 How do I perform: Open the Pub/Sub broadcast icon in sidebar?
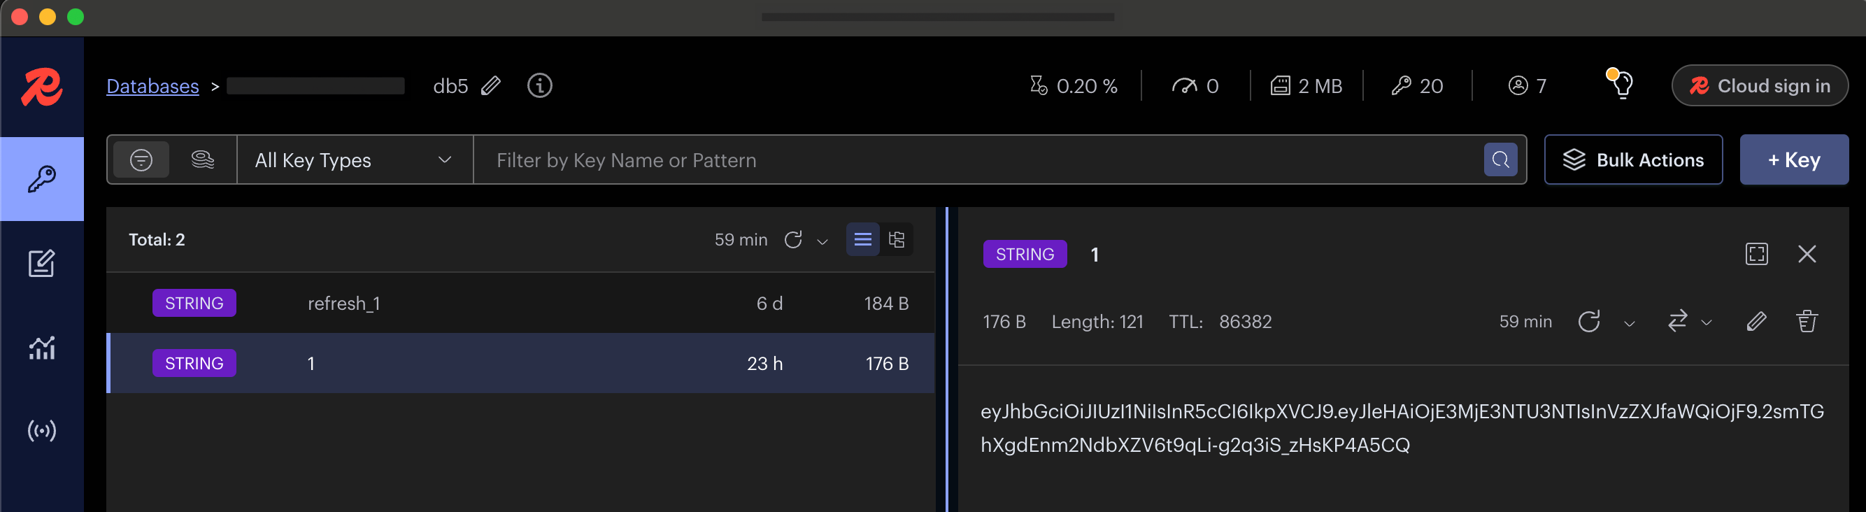coord(41,431)
